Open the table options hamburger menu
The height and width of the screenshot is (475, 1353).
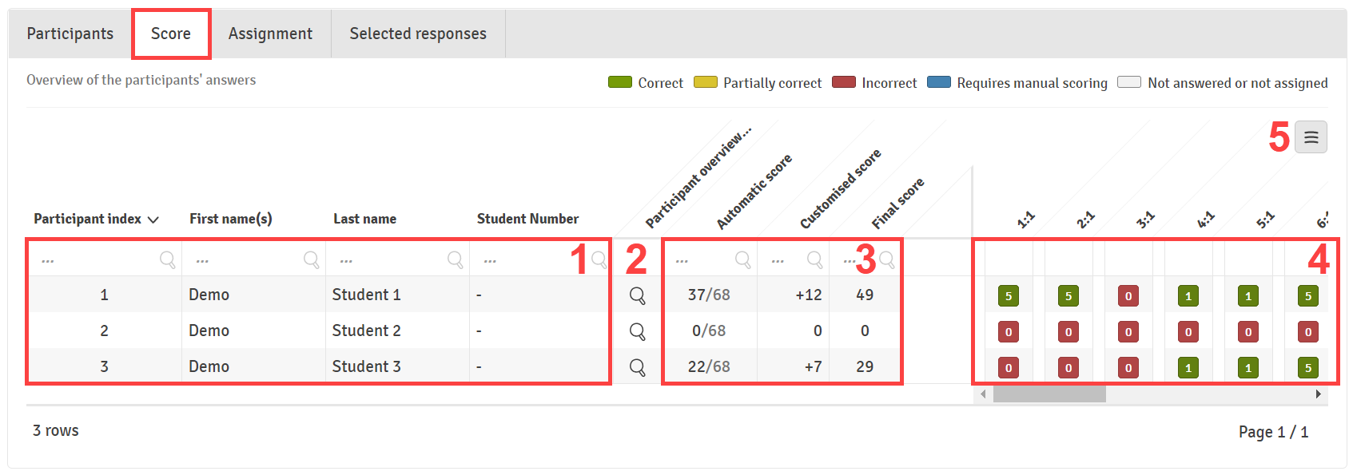coord(1311,137)
